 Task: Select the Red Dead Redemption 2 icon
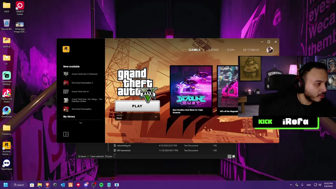pos(66,83)
